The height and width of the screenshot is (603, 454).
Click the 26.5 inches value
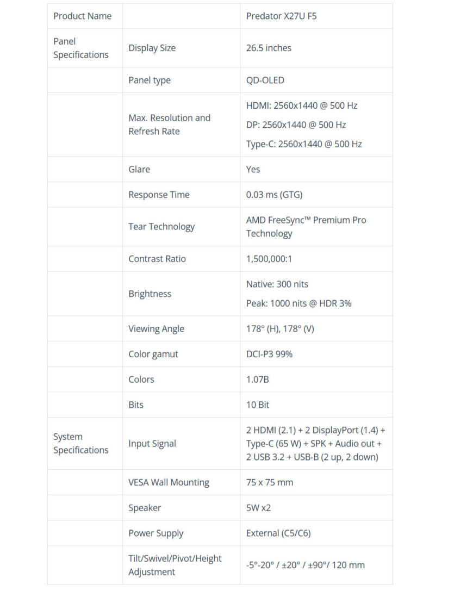click(x=269, y=48)
